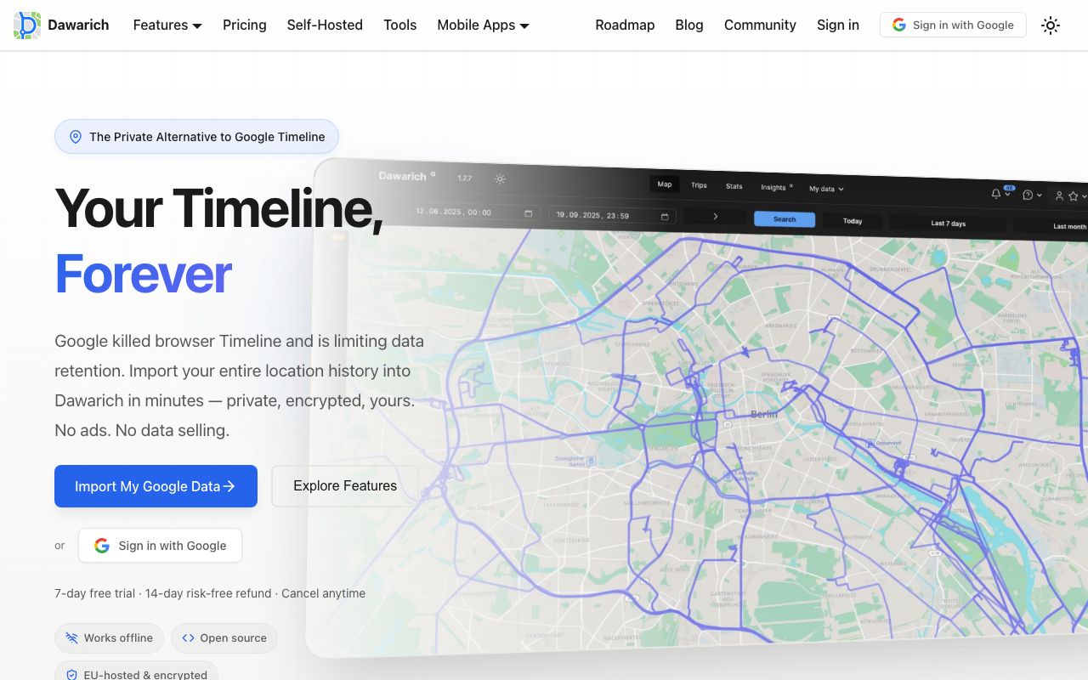The width and height of the screenshot is (1088, 680).
Task: Click the star icon in the app preview
Action: point(1074,196)
